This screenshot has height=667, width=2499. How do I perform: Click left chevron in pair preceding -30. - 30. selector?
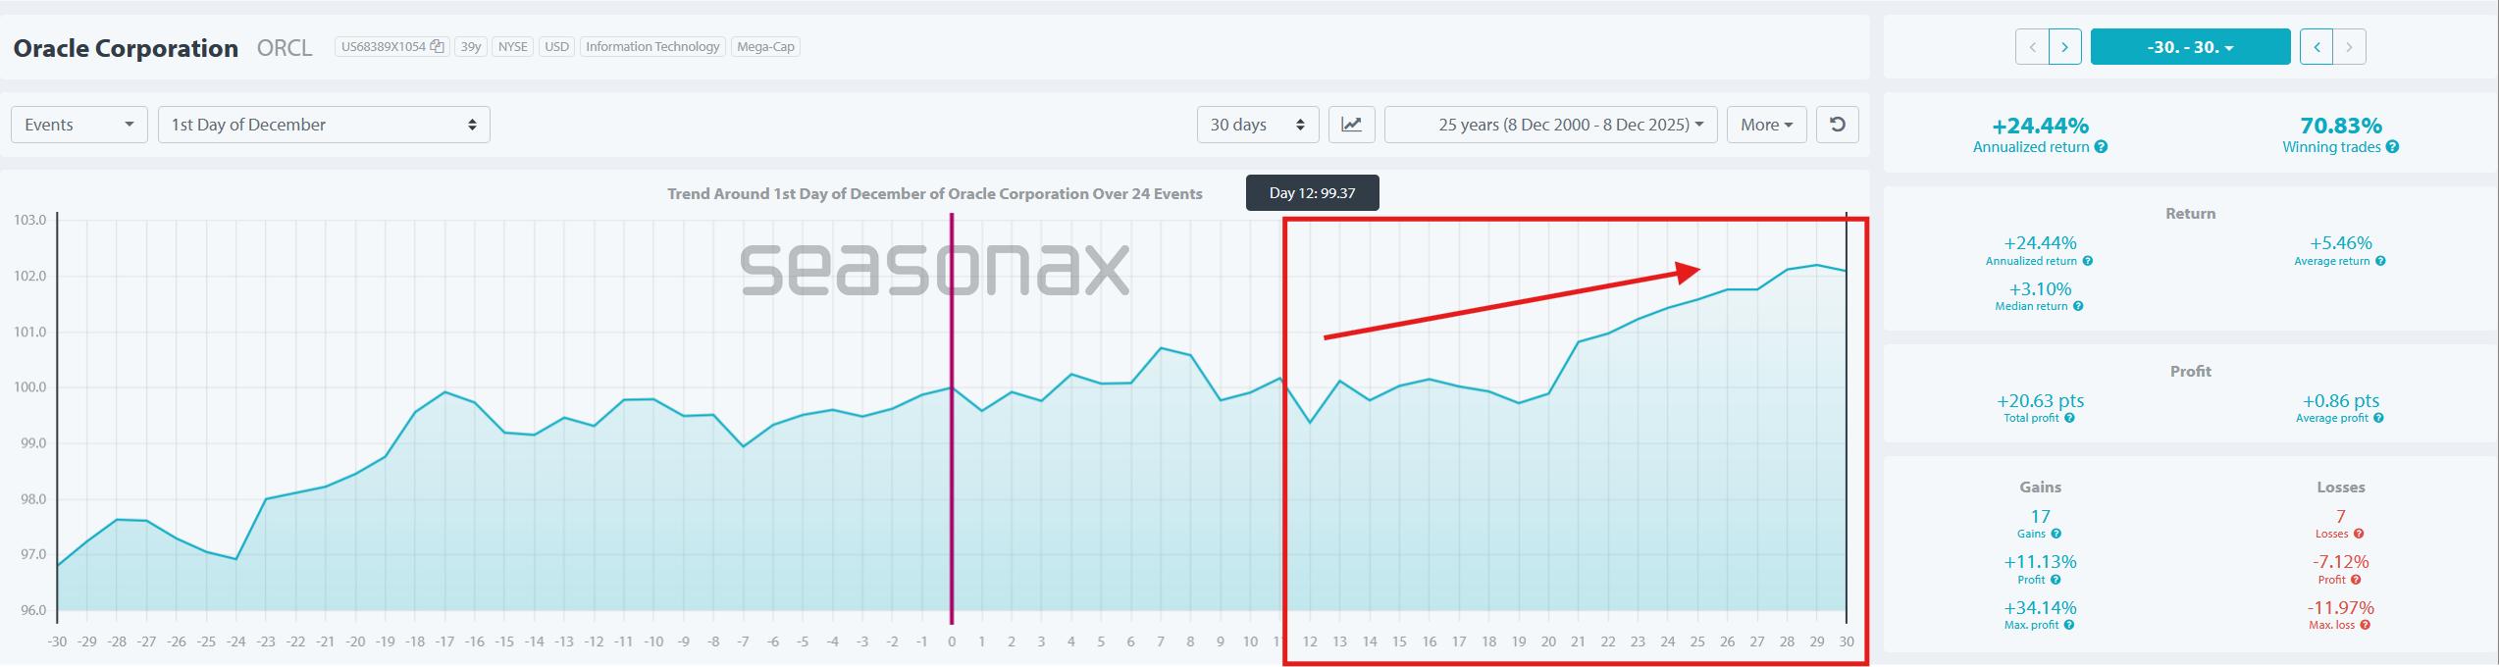click(2032, 47)
